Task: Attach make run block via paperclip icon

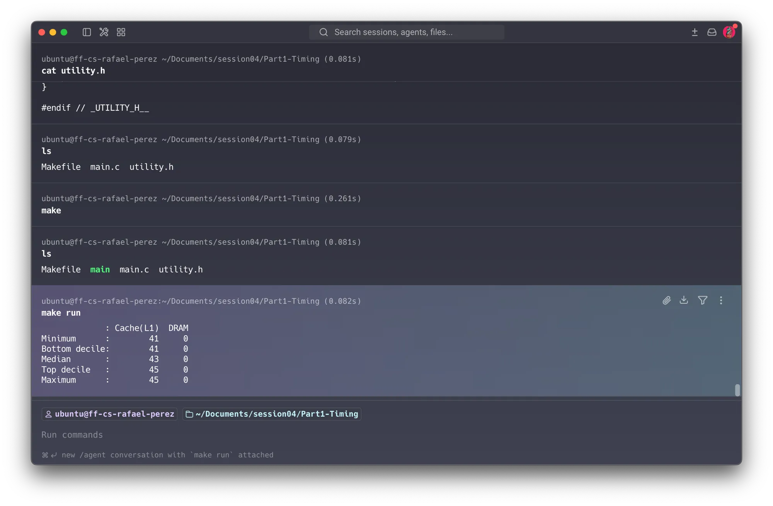Action: point(666,300)
